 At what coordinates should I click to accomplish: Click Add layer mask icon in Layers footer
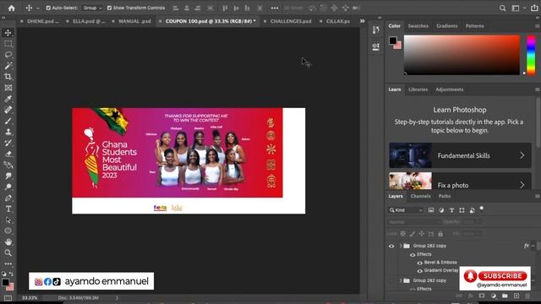click(482, 296)
